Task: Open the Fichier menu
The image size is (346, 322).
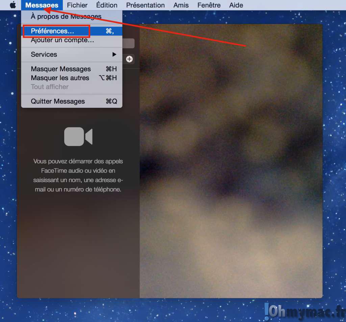Action: [77, 5]
